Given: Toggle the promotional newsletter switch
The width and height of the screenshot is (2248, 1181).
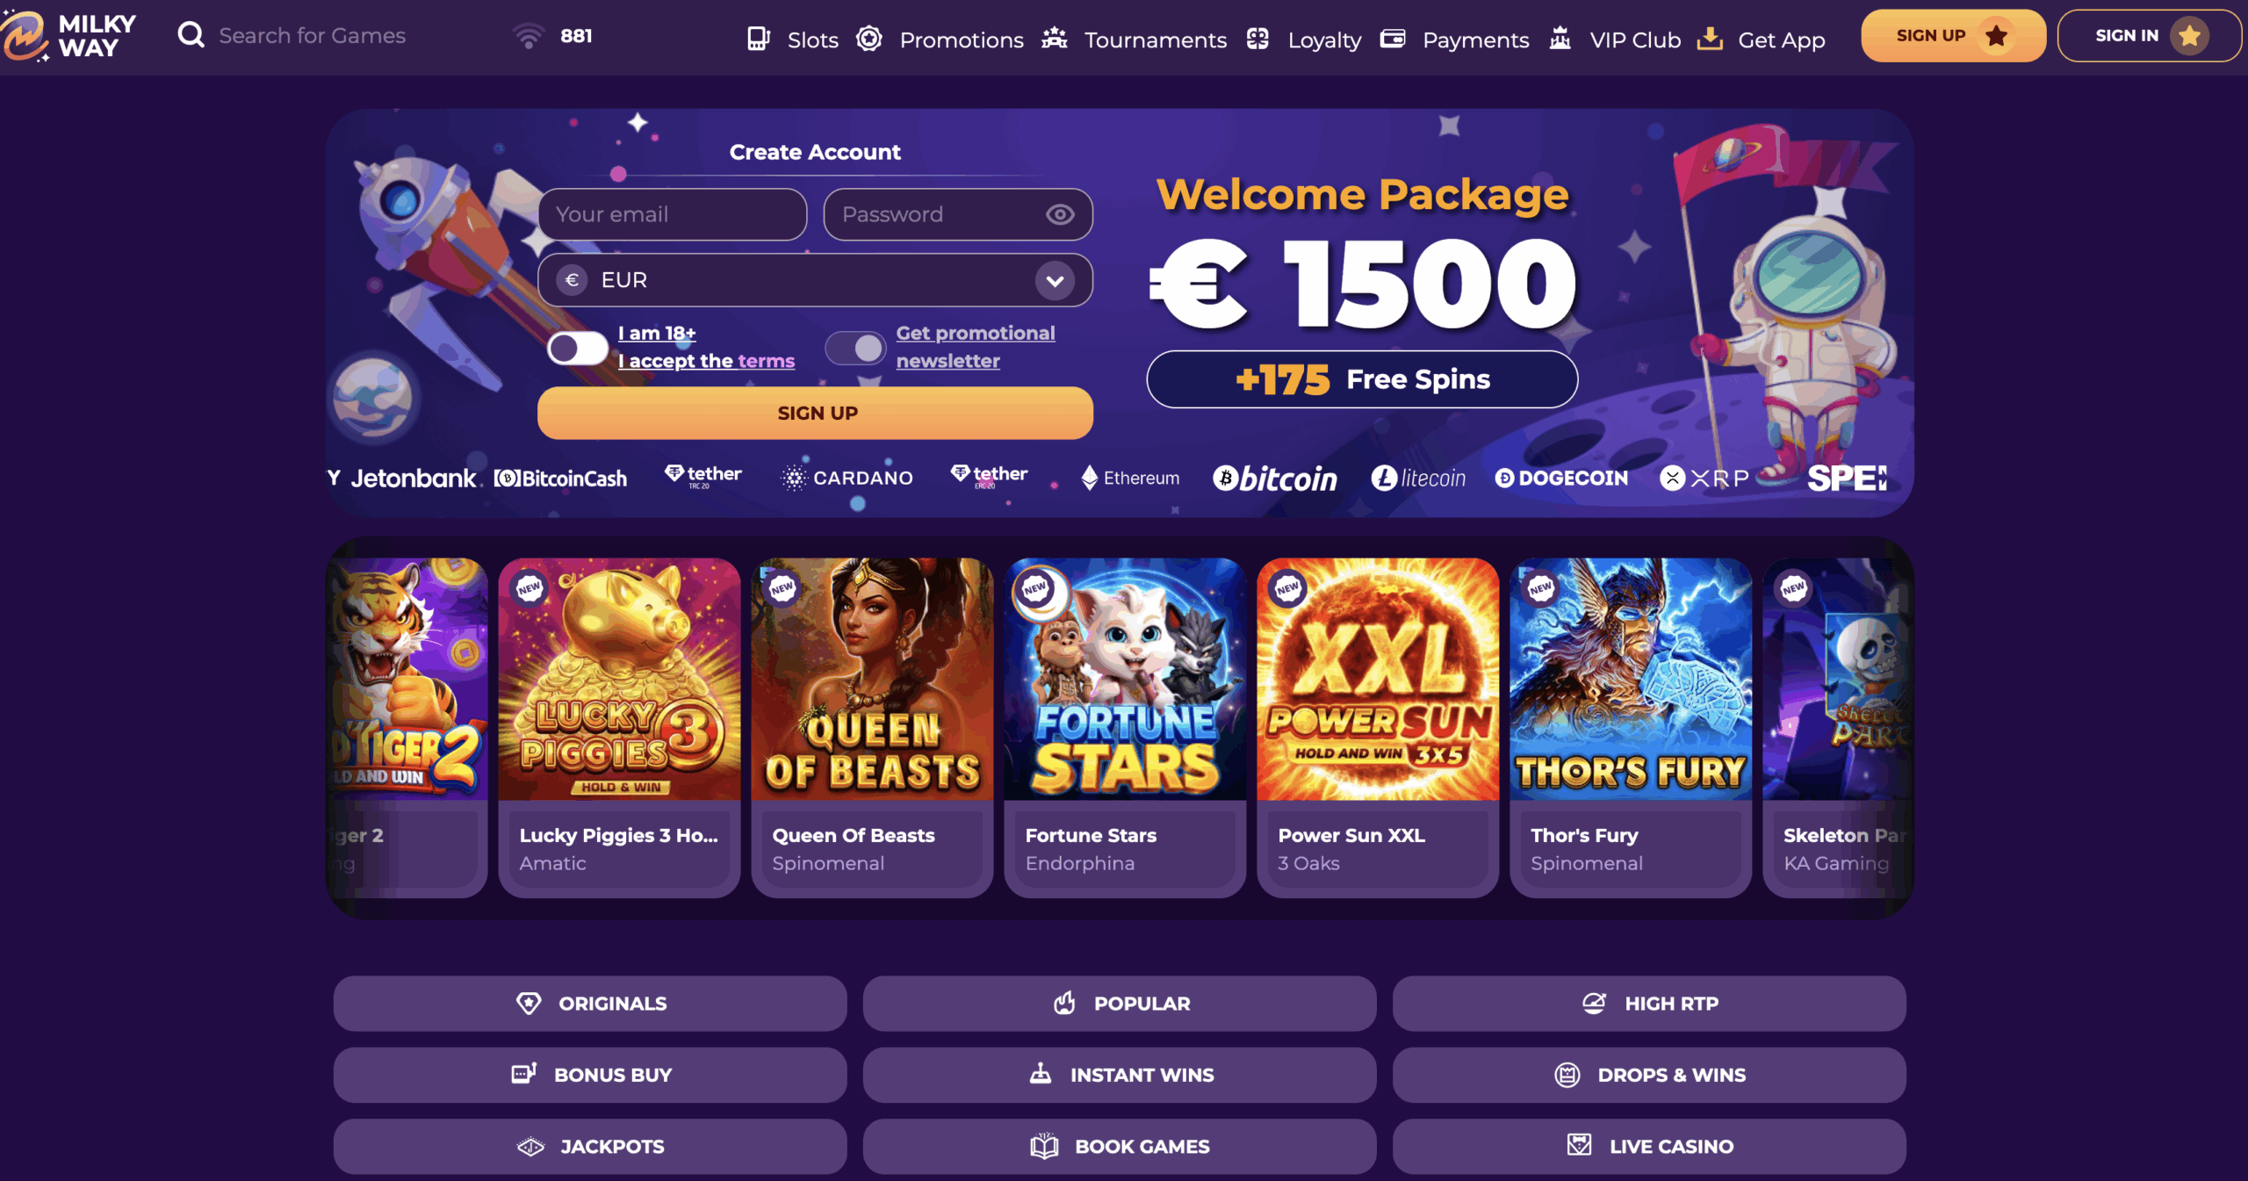Looking at the screenshot, I should (855, 348).
